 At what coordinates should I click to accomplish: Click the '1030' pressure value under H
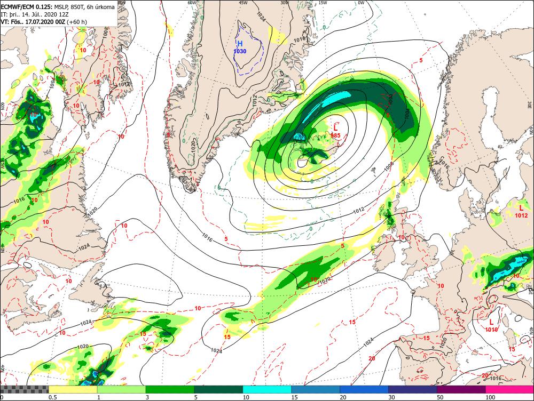pos(240,51)
